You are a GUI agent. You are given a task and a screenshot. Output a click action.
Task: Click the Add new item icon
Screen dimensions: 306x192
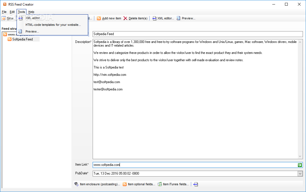(99, 18)
